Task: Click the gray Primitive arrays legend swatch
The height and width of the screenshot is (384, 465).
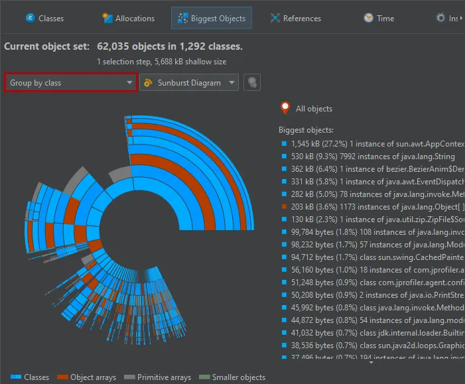Action: [129, 377]
